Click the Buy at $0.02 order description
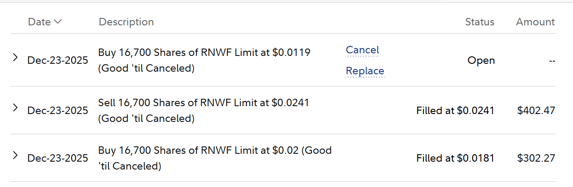Image resolution: width=573 pixels, height=187 pixels. [214, 158]
